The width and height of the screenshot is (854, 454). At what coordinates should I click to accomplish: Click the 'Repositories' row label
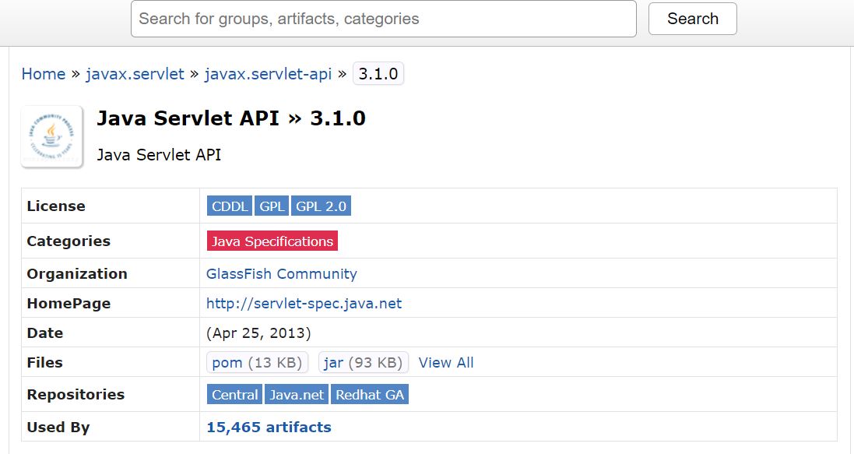pos(76,395)
